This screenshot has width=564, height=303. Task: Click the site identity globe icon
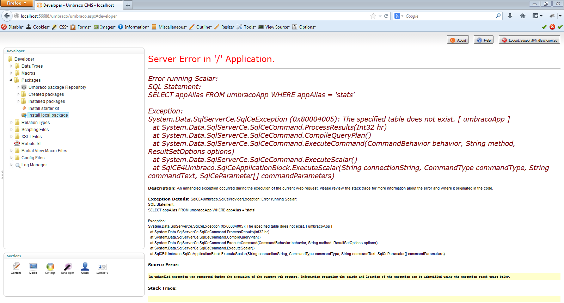(16, 16)
